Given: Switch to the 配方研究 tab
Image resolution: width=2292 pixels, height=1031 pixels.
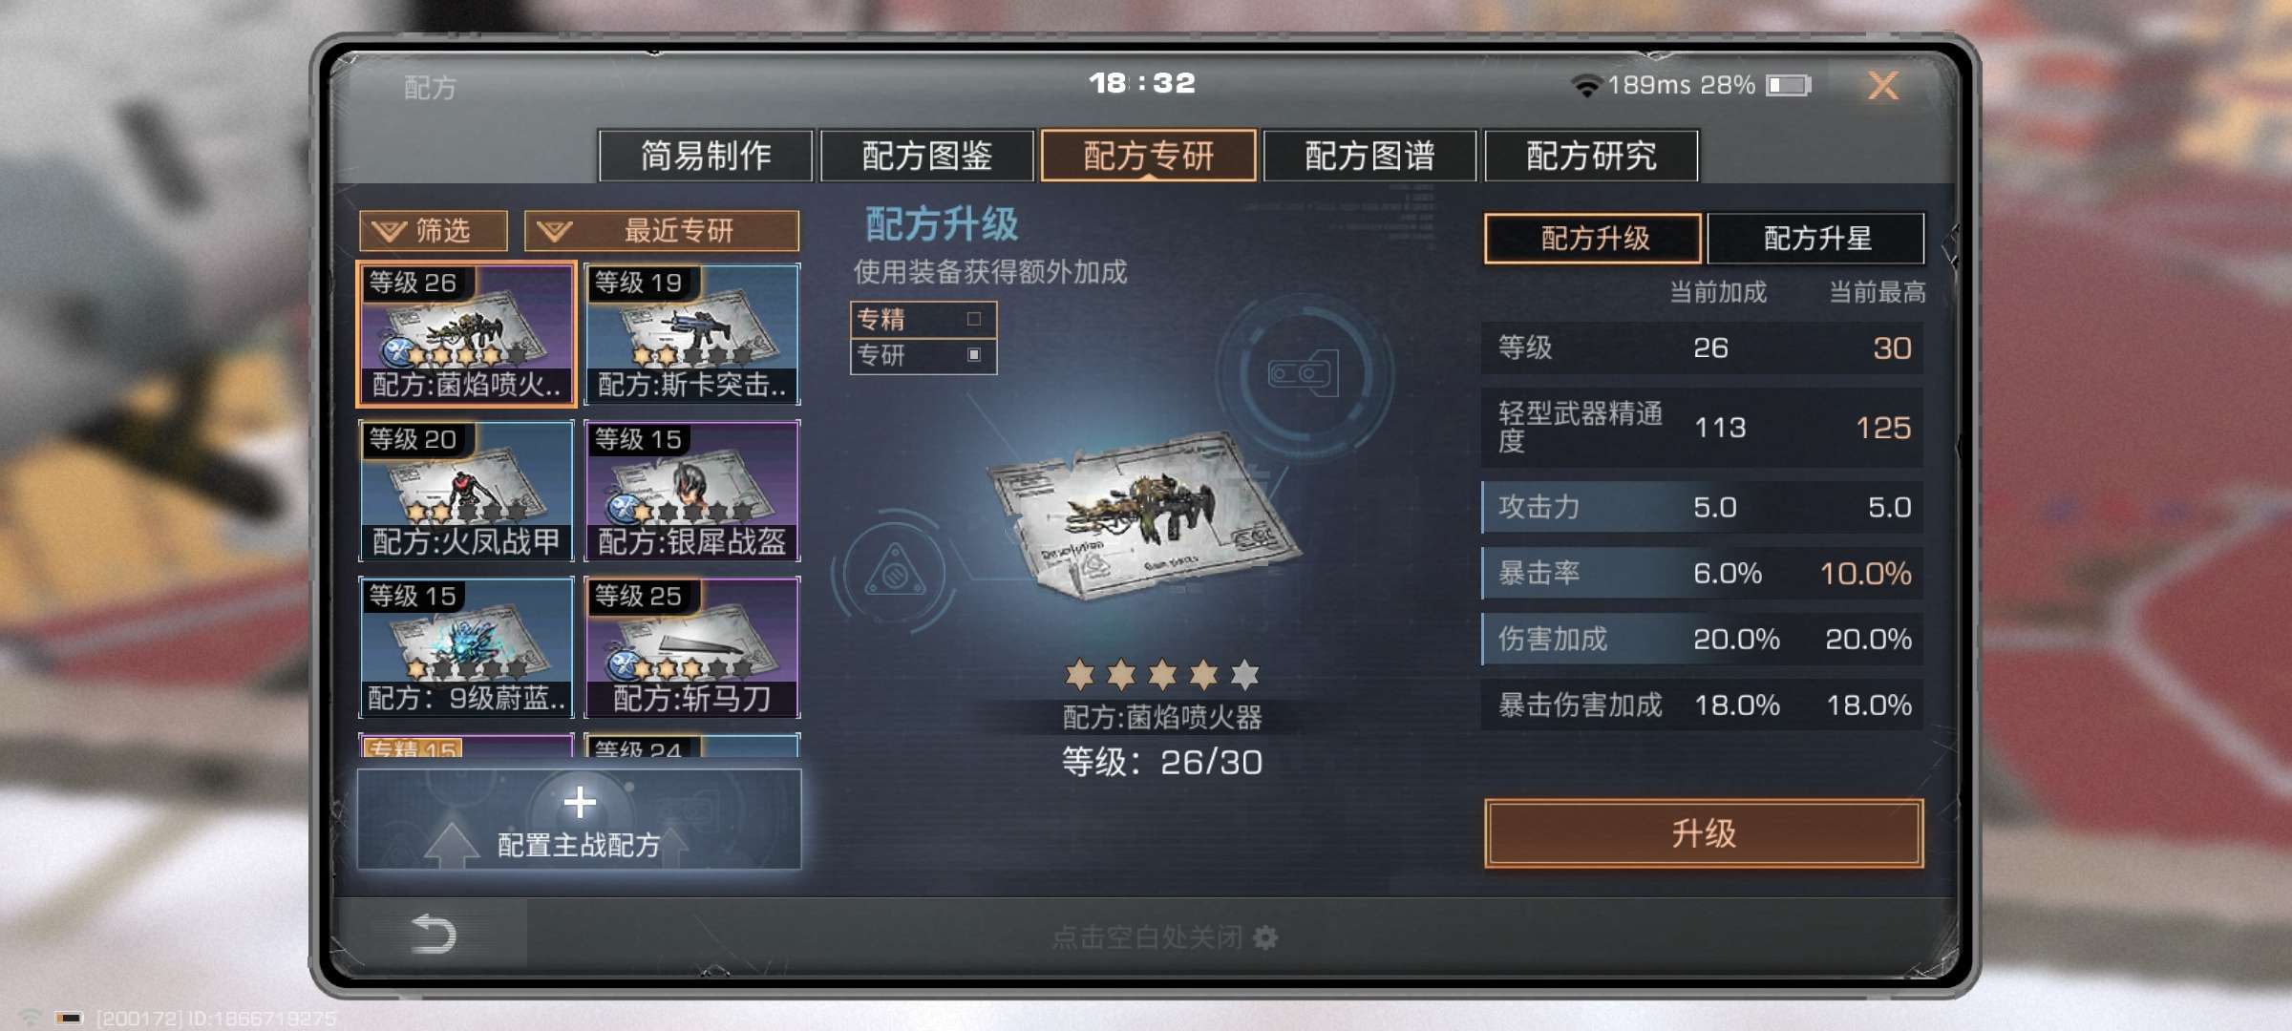Looking at the screenshot, I should (x=1591, y=156).
